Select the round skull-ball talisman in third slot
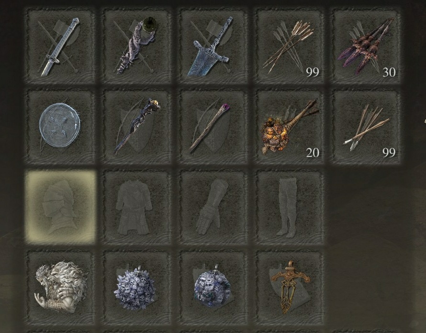This screenshot has width=426, height=333. (x=213, y=288)
